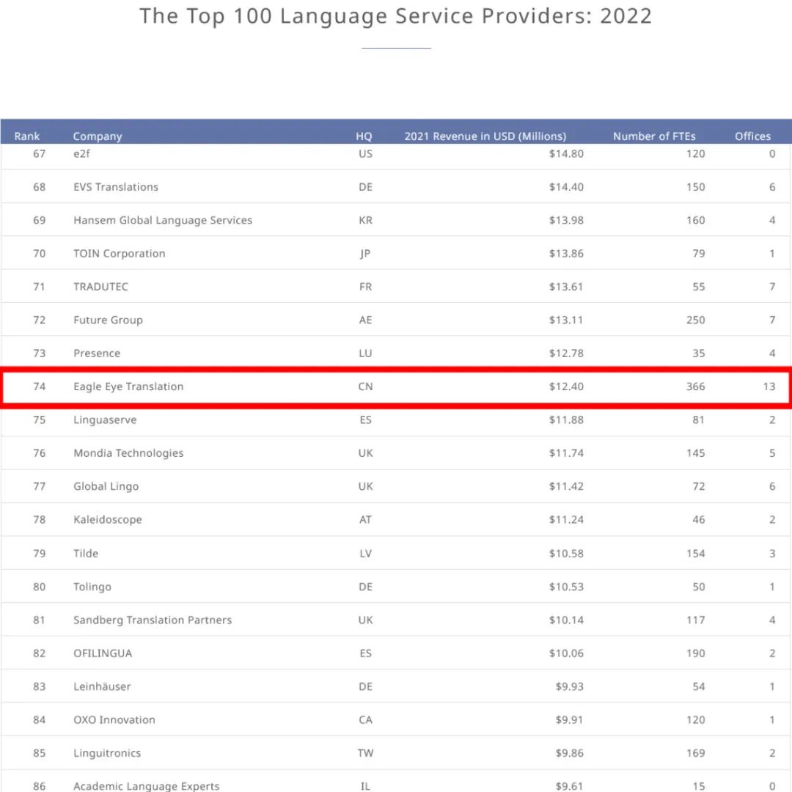Select the Eagle Eye Translation row
This screenshot has width=792, height=792.
pyautogui.click(x=396, y=386)
